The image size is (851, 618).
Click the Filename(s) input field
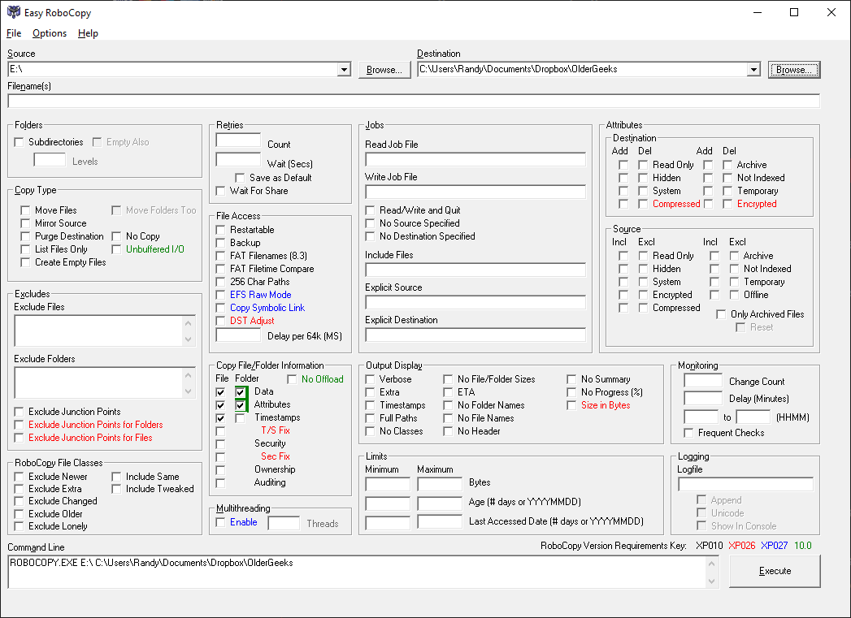click(x=414, y=101)
